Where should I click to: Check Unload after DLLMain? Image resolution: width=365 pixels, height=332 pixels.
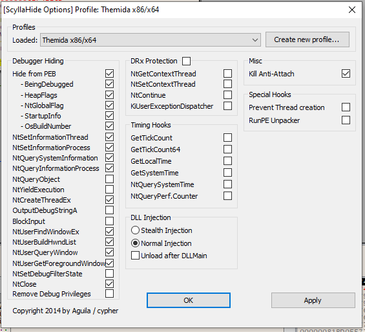tap(135, 256)
